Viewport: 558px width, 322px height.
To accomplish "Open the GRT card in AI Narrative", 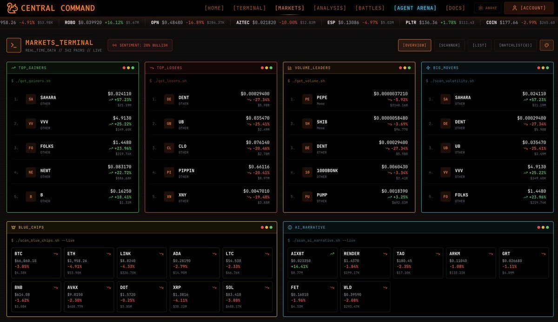I will point(524,263).
